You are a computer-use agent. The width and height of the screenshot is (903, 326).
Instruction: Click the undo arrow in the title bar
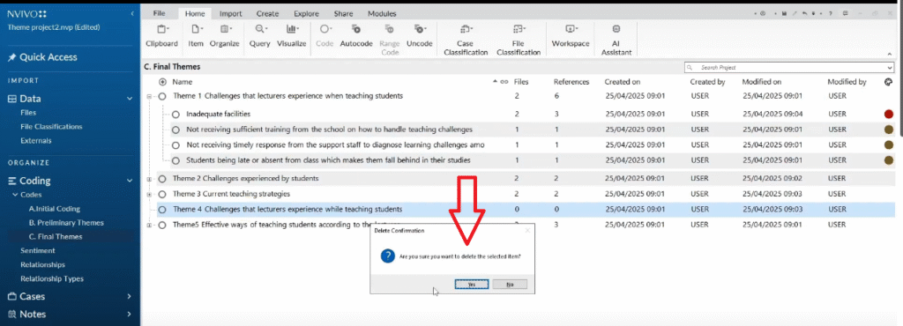(805, 13)
